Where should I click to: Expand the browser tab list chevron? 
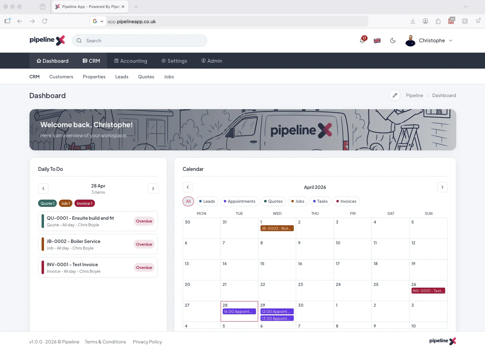pos(465,7)
